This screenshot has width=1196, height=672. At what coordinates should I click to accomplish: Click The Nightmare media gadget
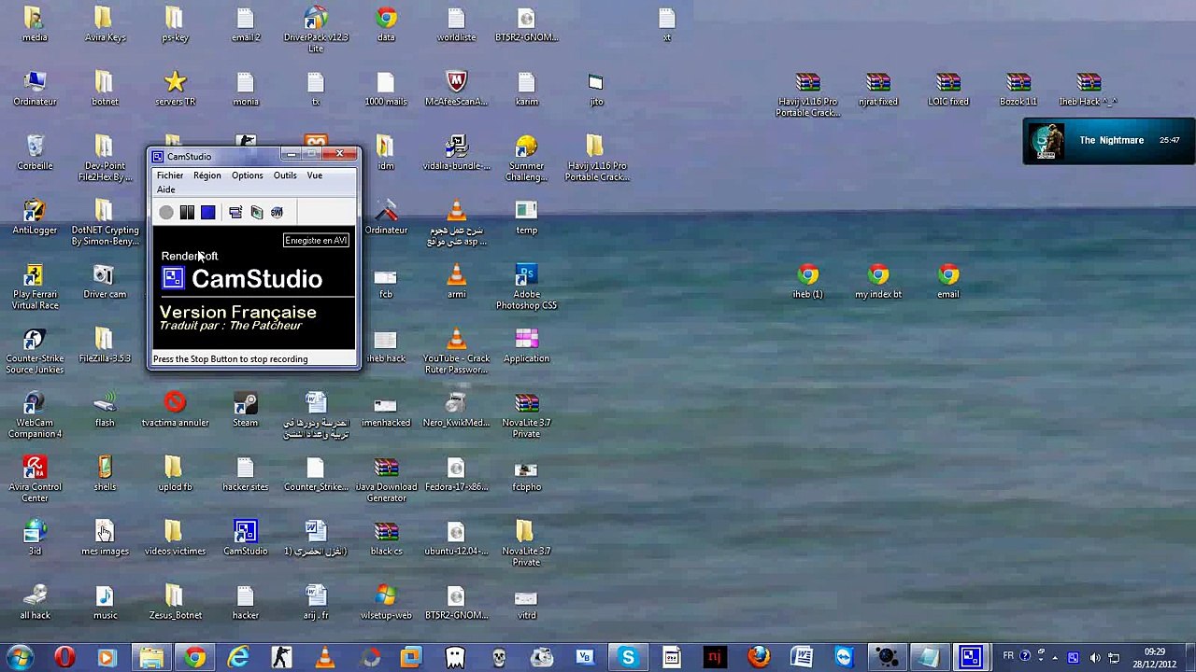(1108, 141)
